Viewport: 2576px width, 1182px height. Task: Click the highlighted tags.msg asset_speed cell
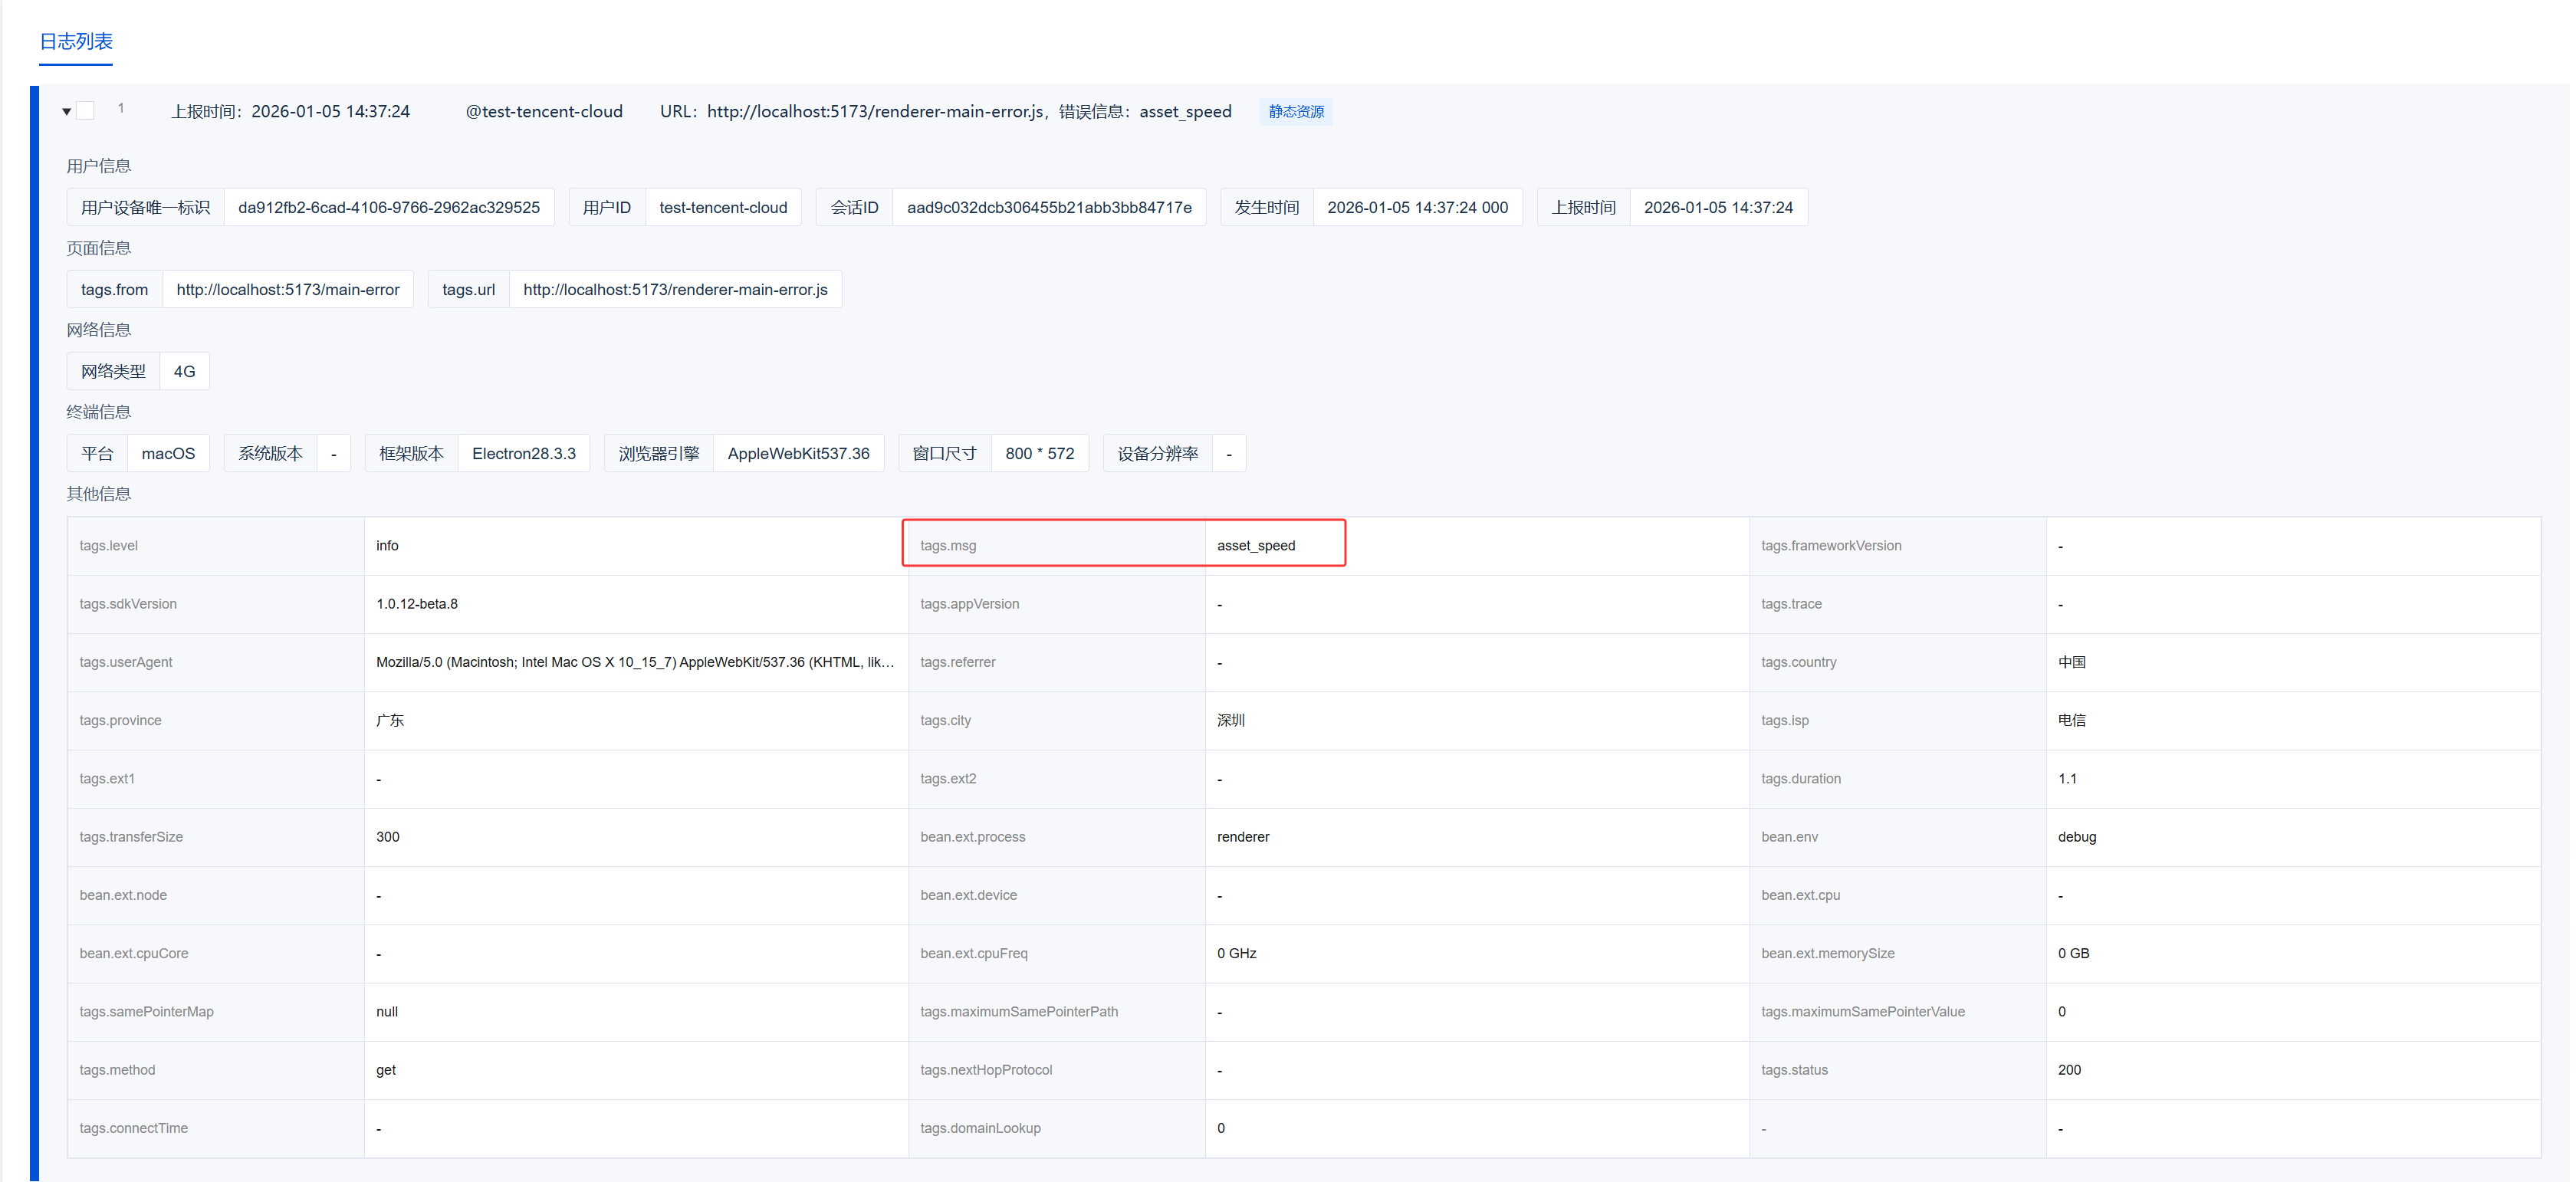(1255, 546)
